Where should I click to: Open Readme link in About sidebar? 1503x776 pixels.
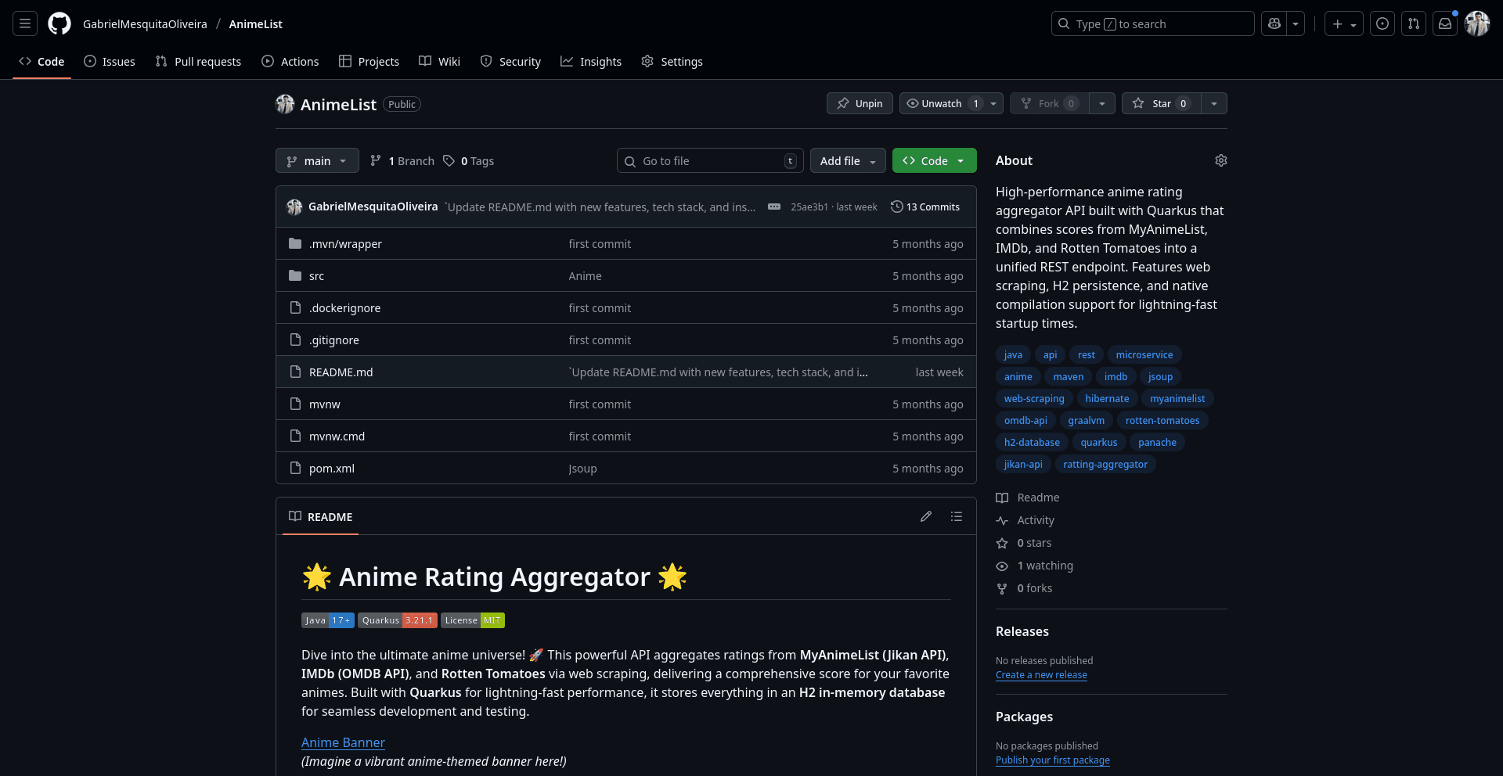pyautogui.click(x=1028, y=498)
